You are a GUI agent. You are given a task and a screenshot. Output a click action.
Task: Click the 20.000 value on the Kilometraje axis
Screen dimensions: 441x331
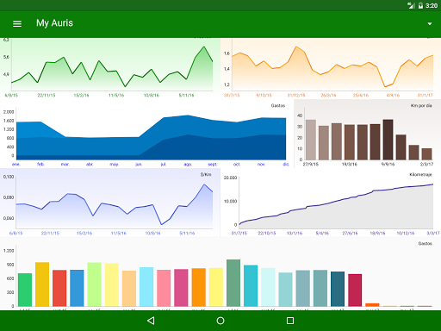click(x=230, y=178)
